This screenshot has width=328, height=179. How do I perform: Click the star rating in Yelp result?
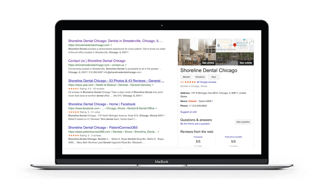pyautogui.click(x=73, y=89)
